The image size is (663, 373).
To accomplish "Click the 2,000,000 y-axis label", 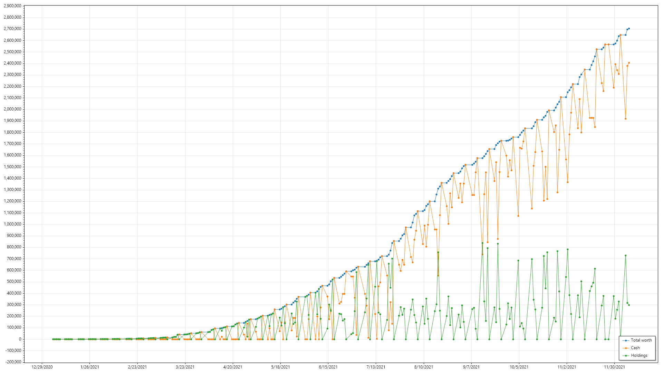I will [12, 109].
